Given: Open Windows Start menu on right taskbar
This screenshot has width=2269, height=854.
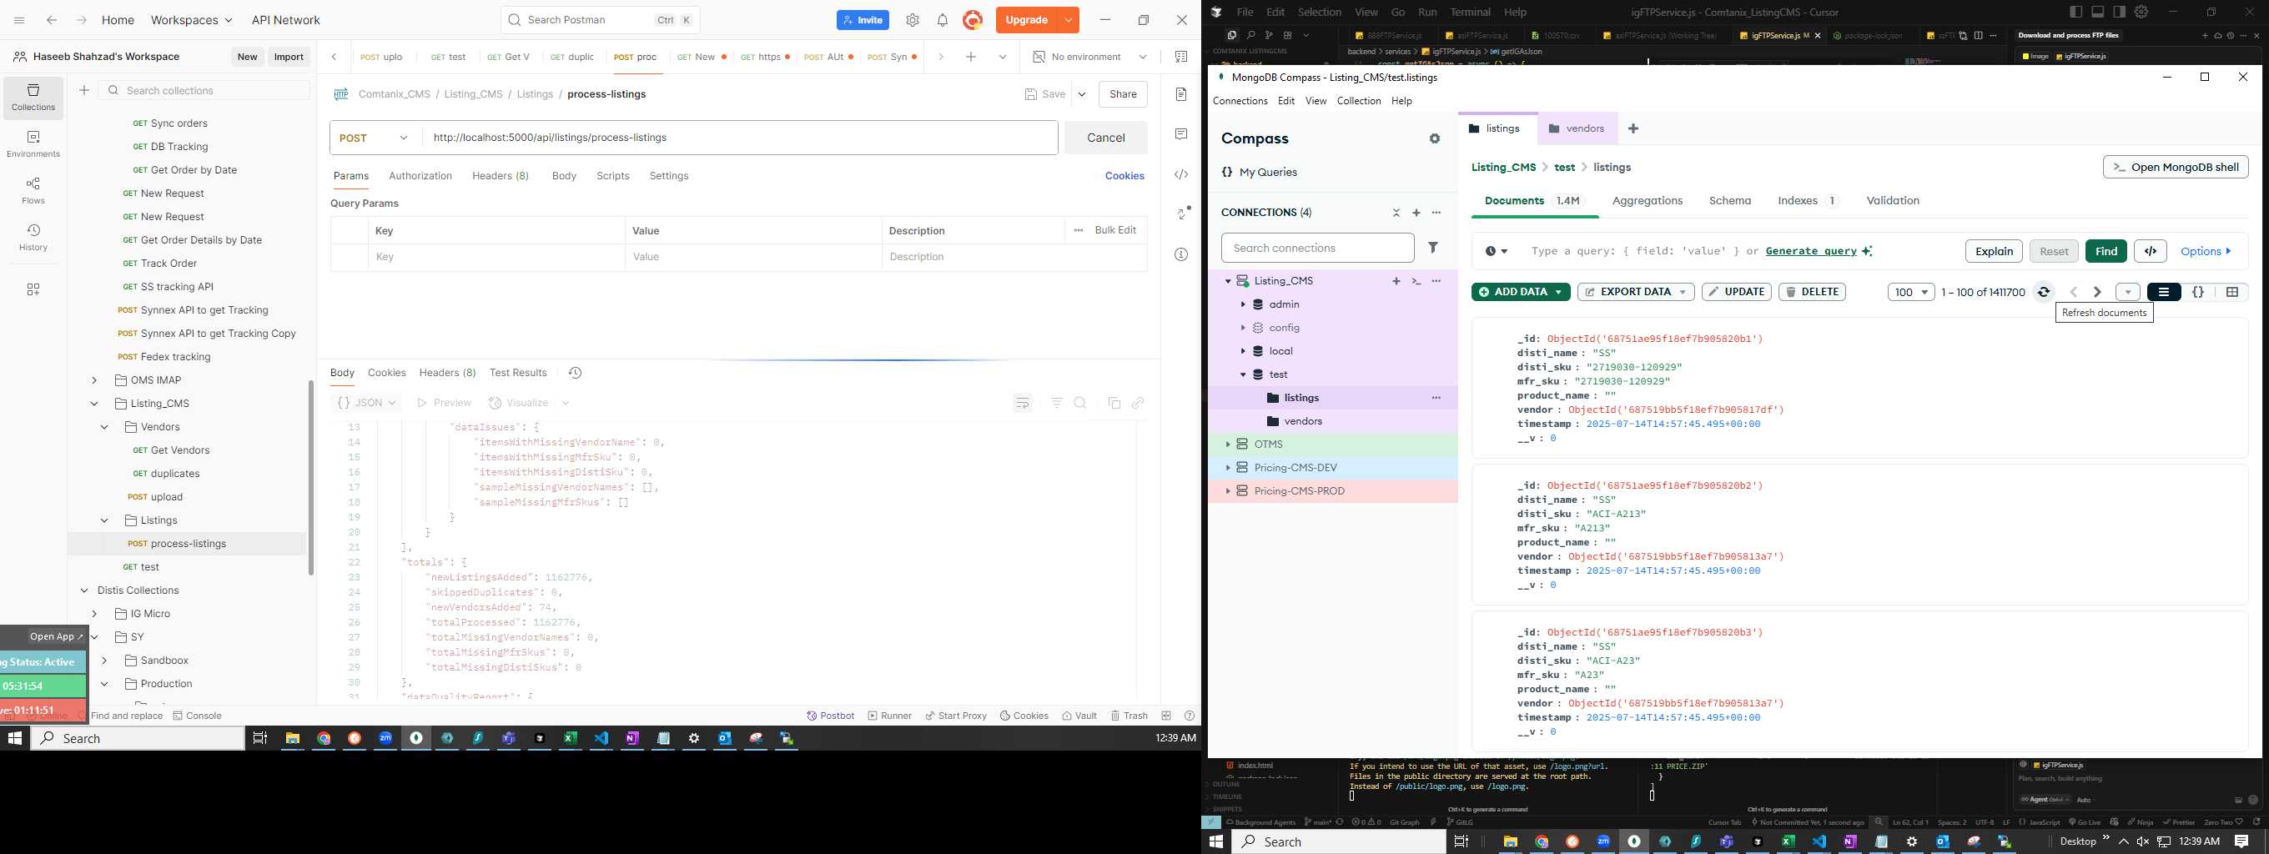Looking at the screenshot, I should (1216, 841).
